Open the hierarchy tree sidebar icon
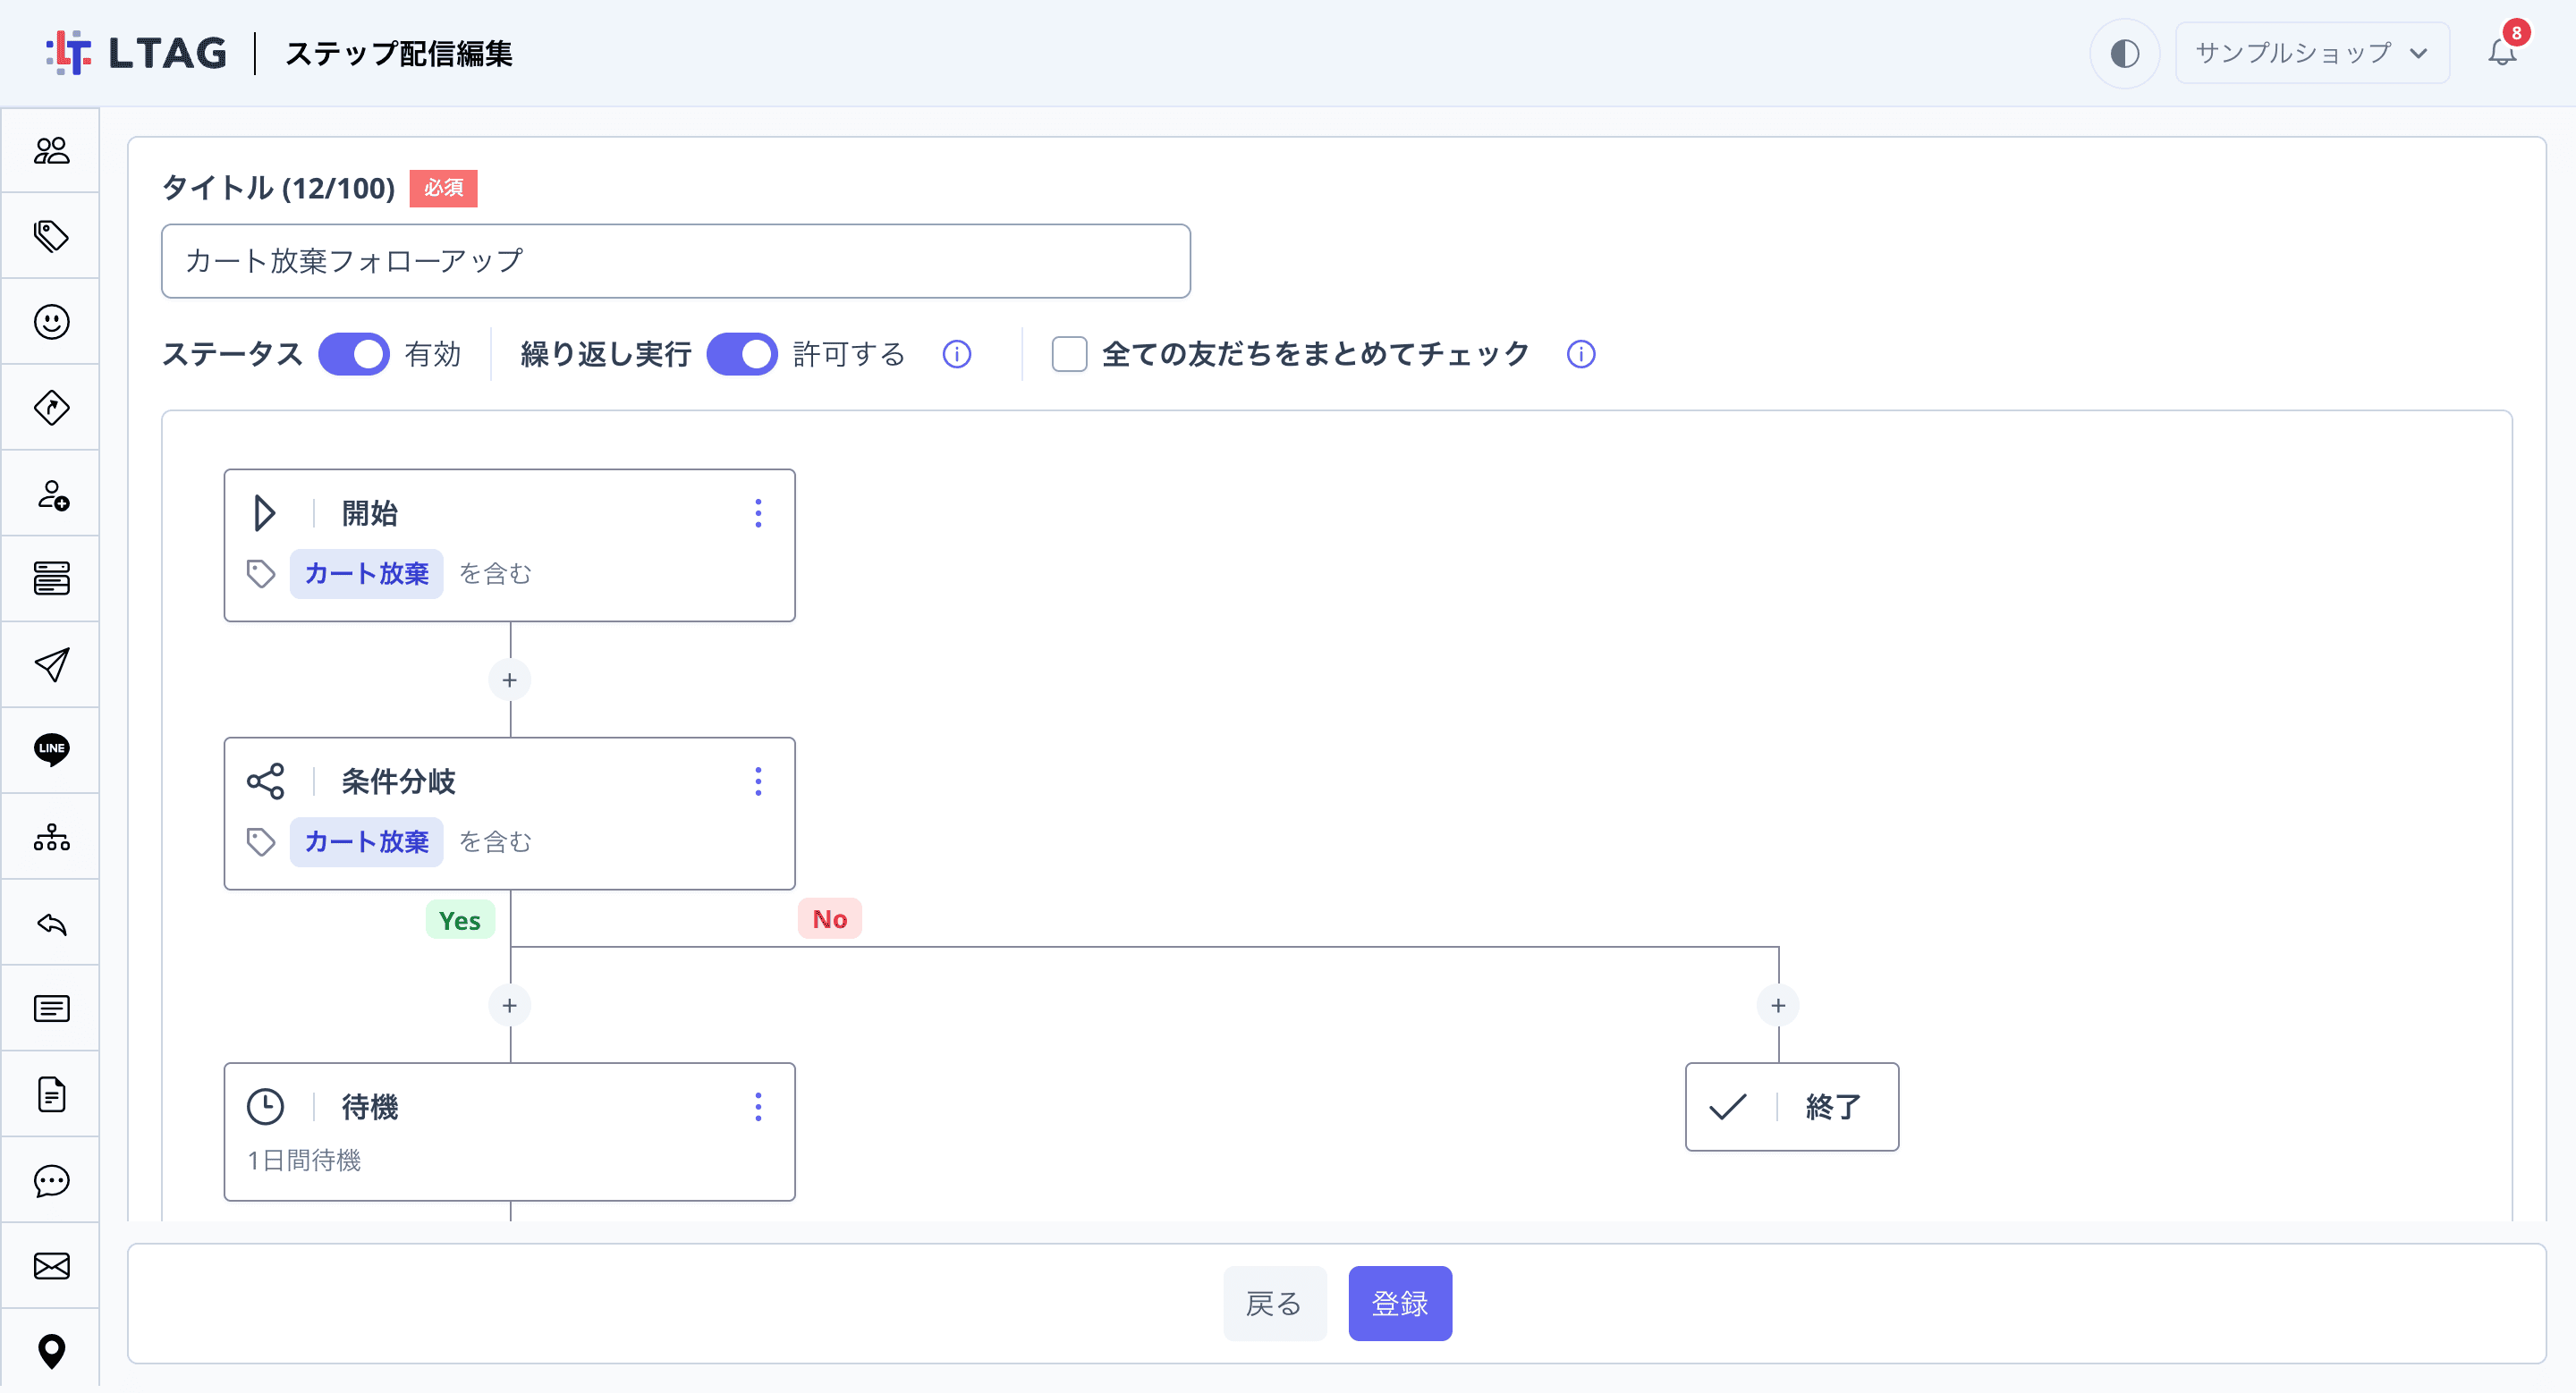This screenshot has width=2576, height=1393. coord(51,836)
